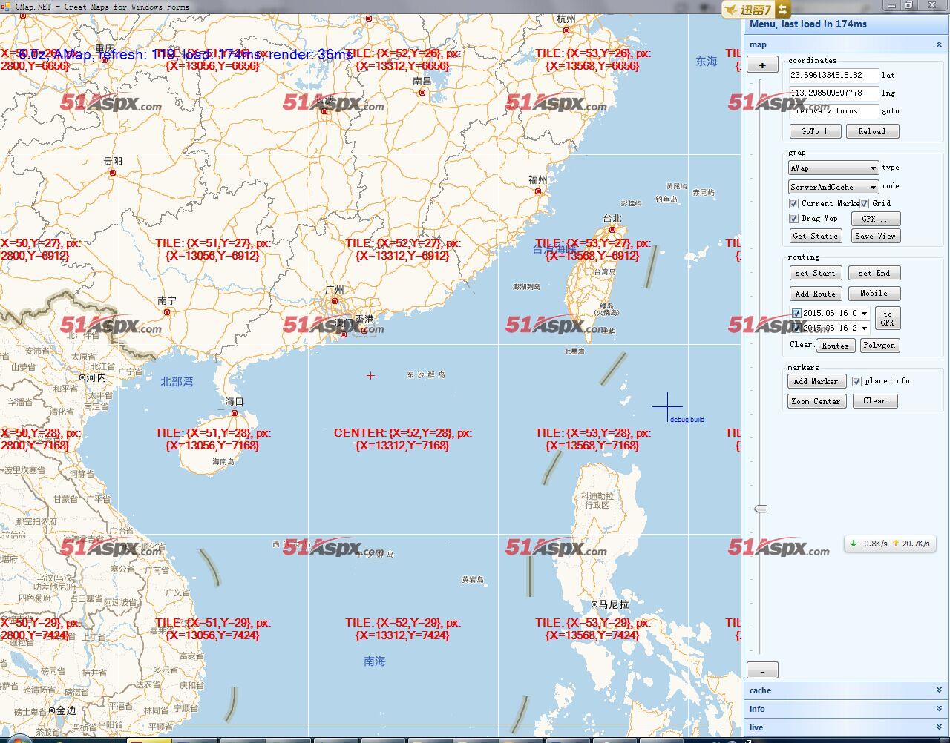Viewport: 950px width, 743px height.
Task: Click the Xunlei 7 bird logo widget
Action: [x=749, y=10]
